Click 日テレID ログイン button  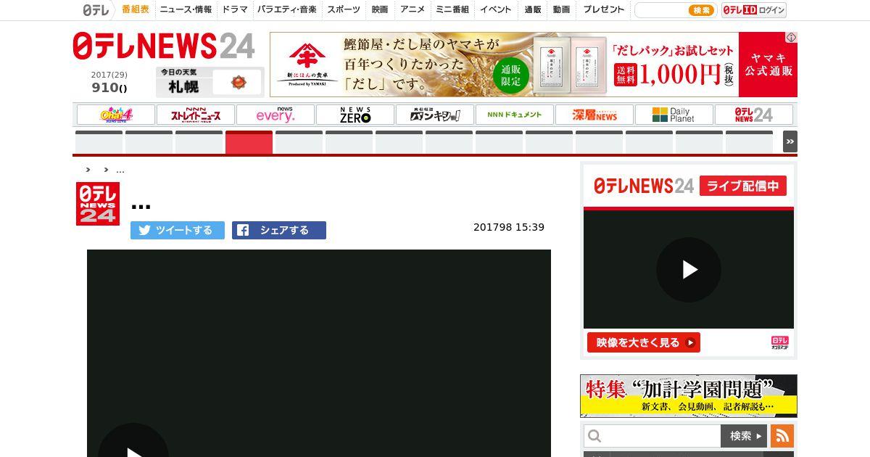(x=754, y=10)
